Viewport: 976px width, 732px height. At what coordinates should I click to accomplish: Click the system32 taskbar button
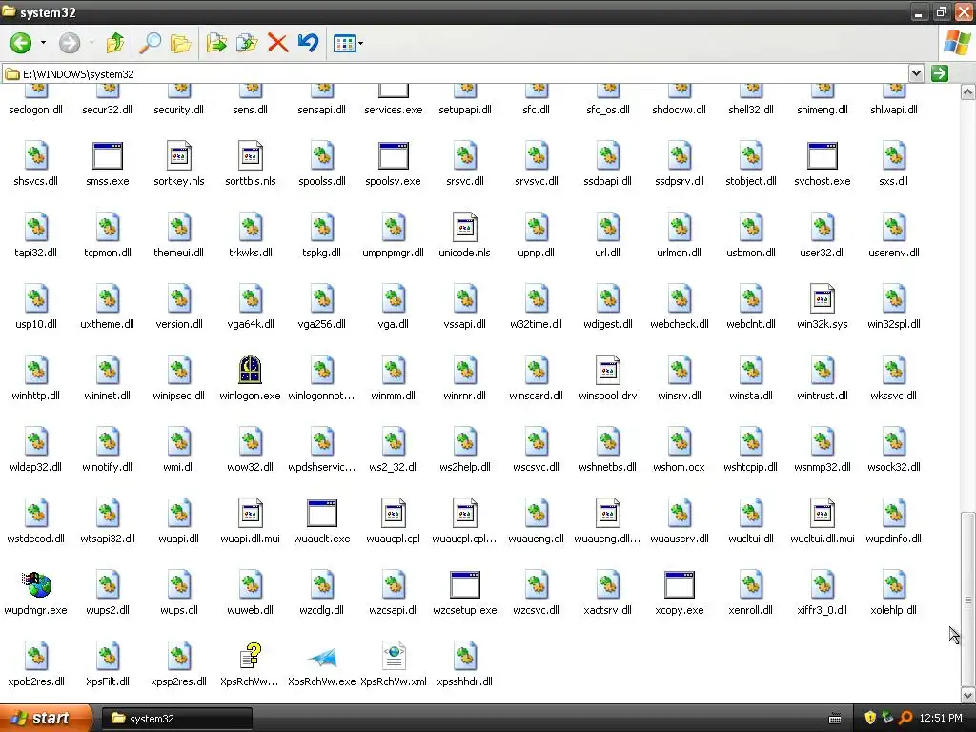tap(176, 719)
